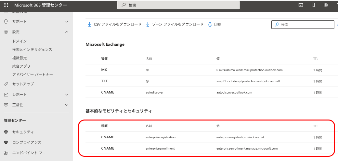Focus the top 検索 search bar
This screenshot has width=338, height=161.
178,5
